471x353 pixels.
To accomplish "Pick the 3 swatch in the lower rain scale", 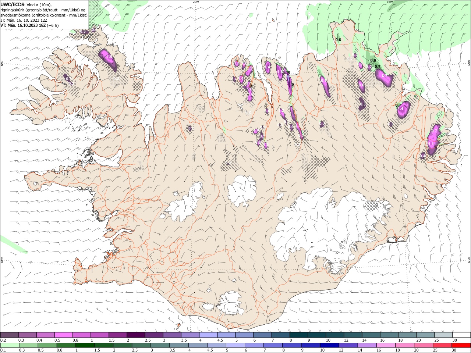I will point(160,345).
